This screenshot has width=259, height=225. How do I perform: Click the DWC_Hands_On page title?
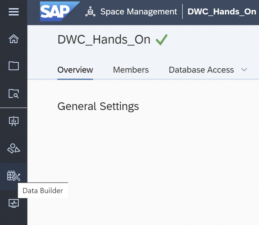(x=104, y=40)
